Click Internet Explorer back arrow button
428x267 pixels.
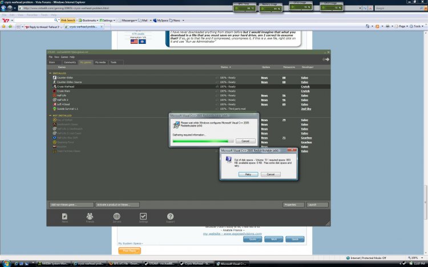3,8
